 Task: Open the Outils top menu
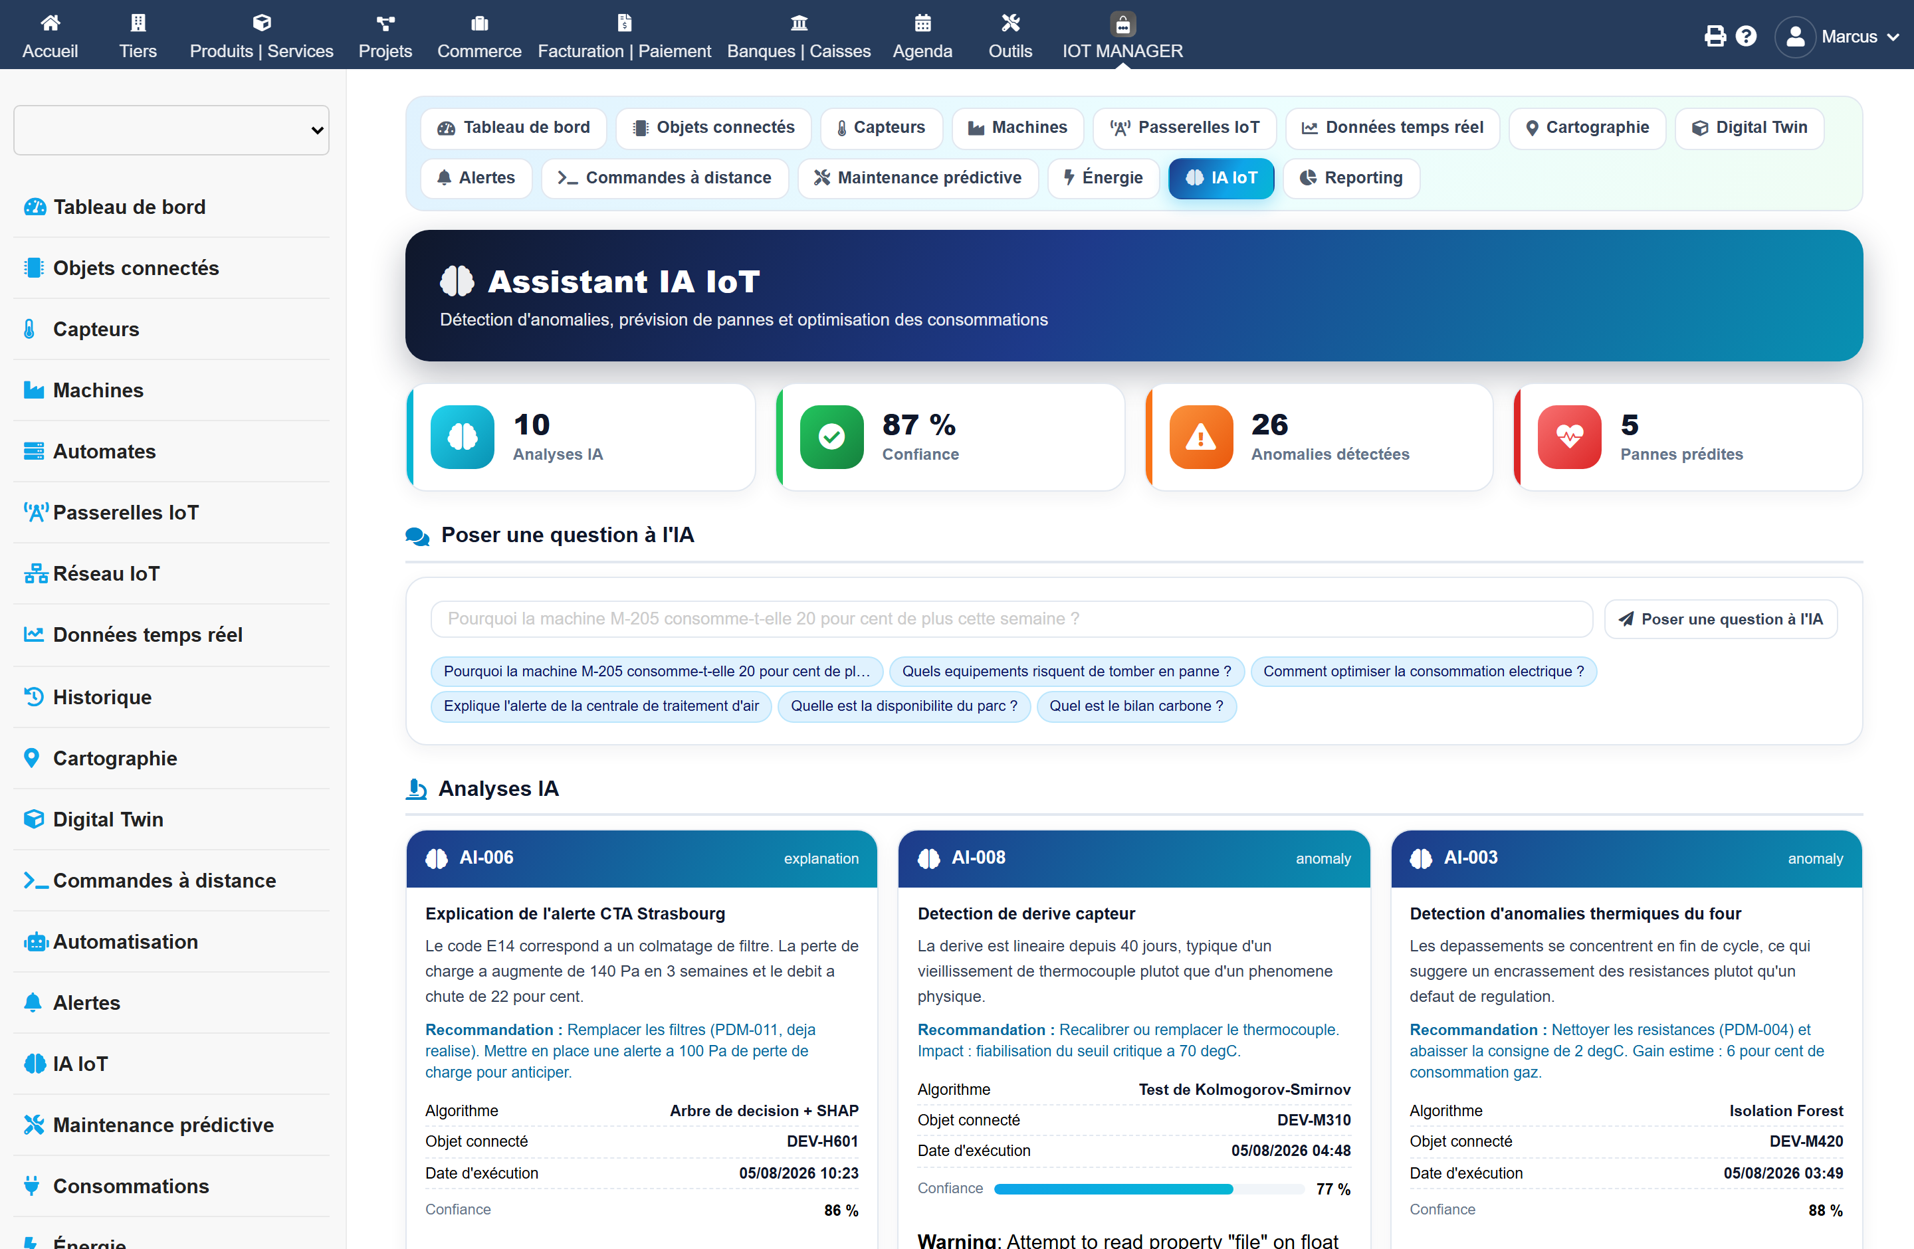[1010, 36]
